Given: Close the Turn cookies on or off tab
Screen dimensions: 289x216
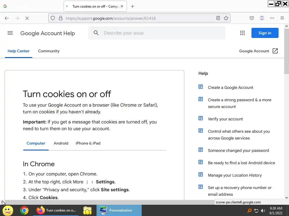Looking at the screenshot, I should [122, 6].
